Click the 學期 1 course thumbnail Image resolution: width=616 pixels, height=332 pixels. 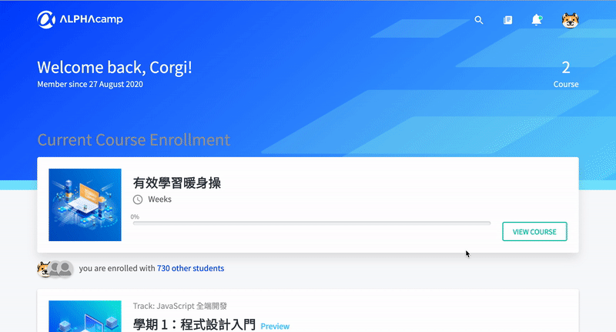(x=85, y=317)
